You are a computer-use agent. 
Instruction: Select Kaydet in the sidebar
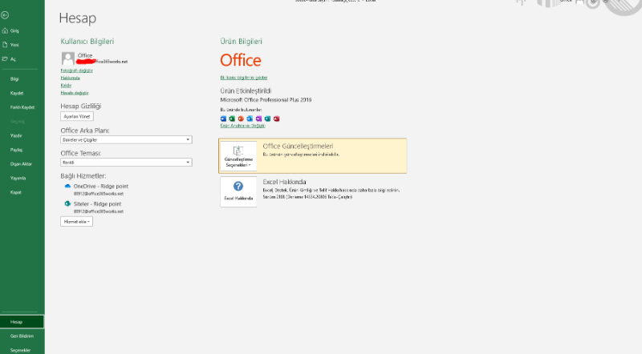click(x=17, y=93)
